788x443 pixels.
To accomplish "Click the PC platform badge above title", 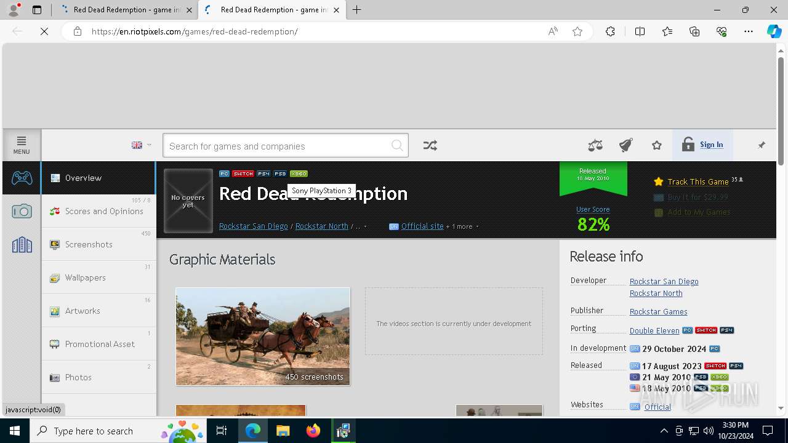I will [224, 174].
